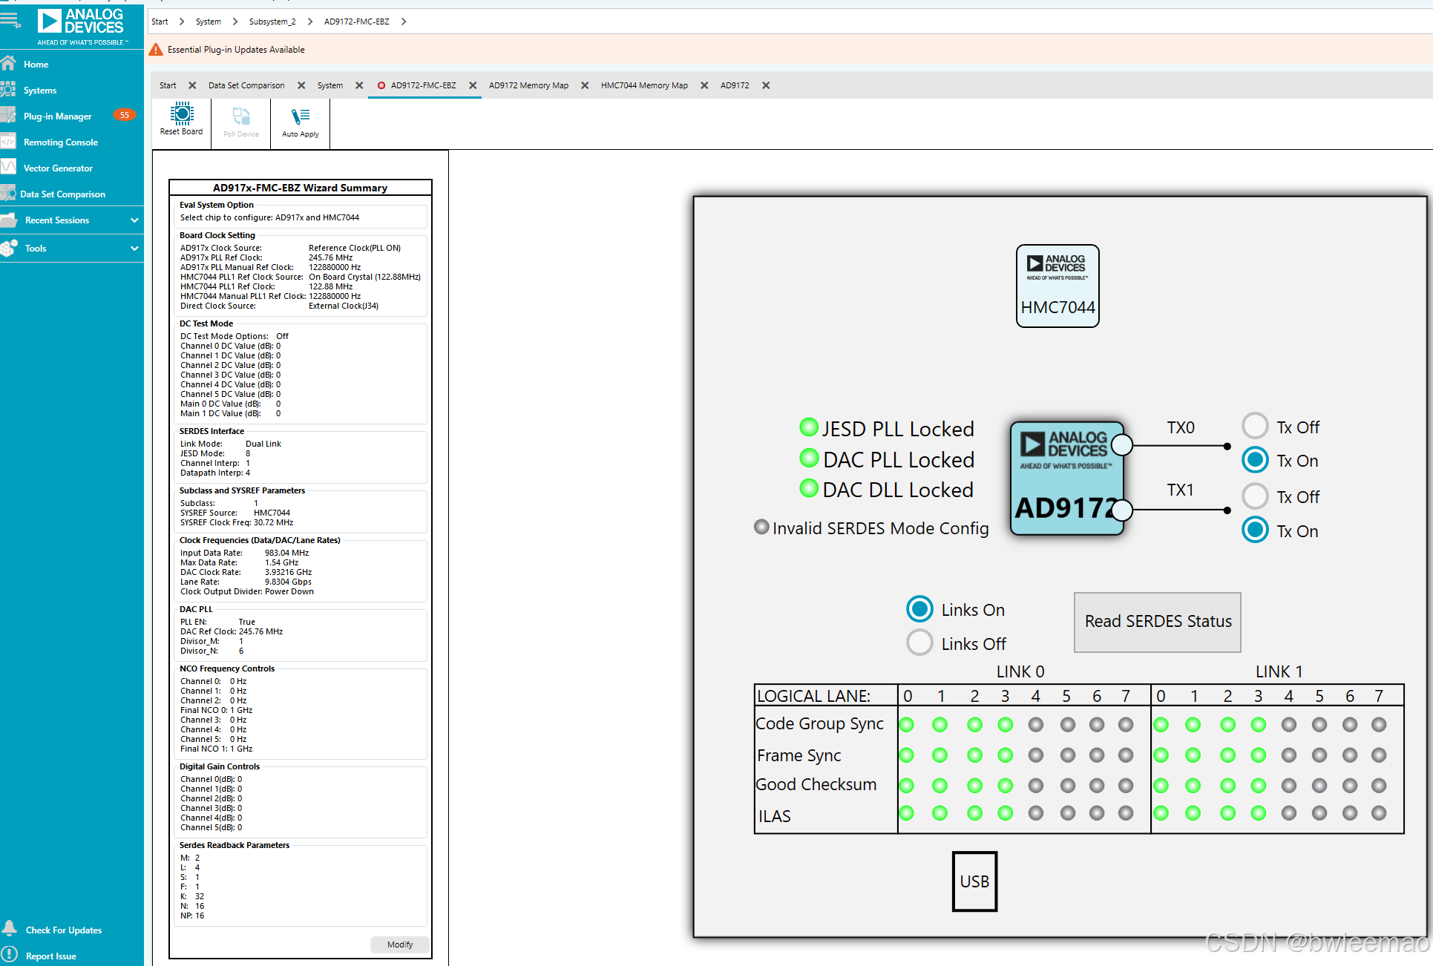
Task: Expand the Tools sidebar section
Action: click(134, 249)
